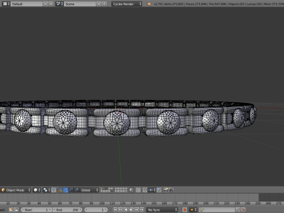Viewport: 284px width, 213px height.
Task: Select the translate manipulator arrow icon
Action: 66,190
